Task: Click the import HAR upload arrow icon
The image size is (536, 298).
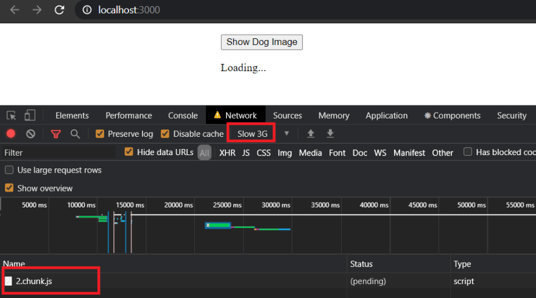Action: (x=311, y=133)
